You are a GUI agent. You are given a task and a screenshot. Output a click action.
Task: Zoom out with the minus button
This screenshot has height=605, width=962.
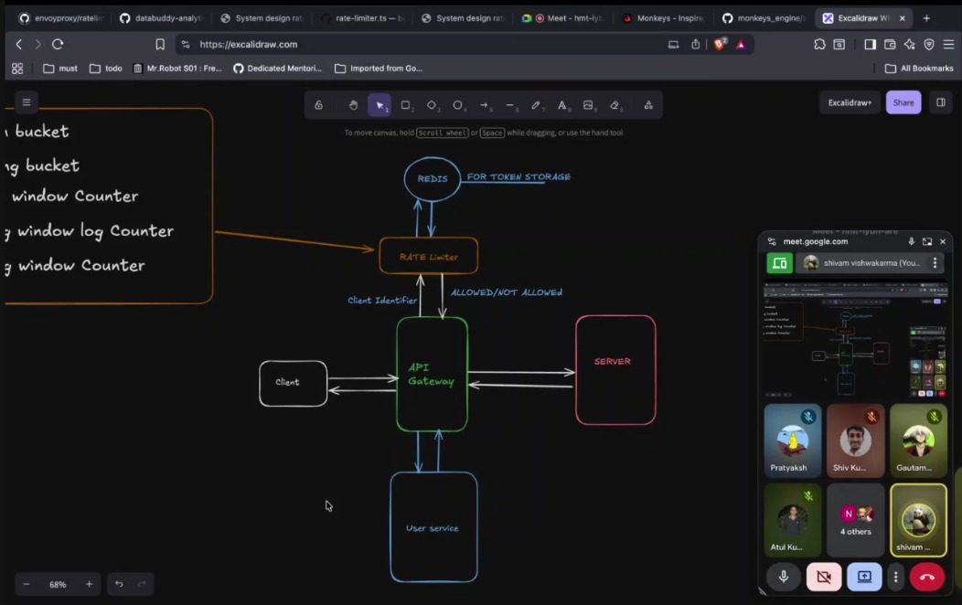pyautogui.click(x=27, y=584)
